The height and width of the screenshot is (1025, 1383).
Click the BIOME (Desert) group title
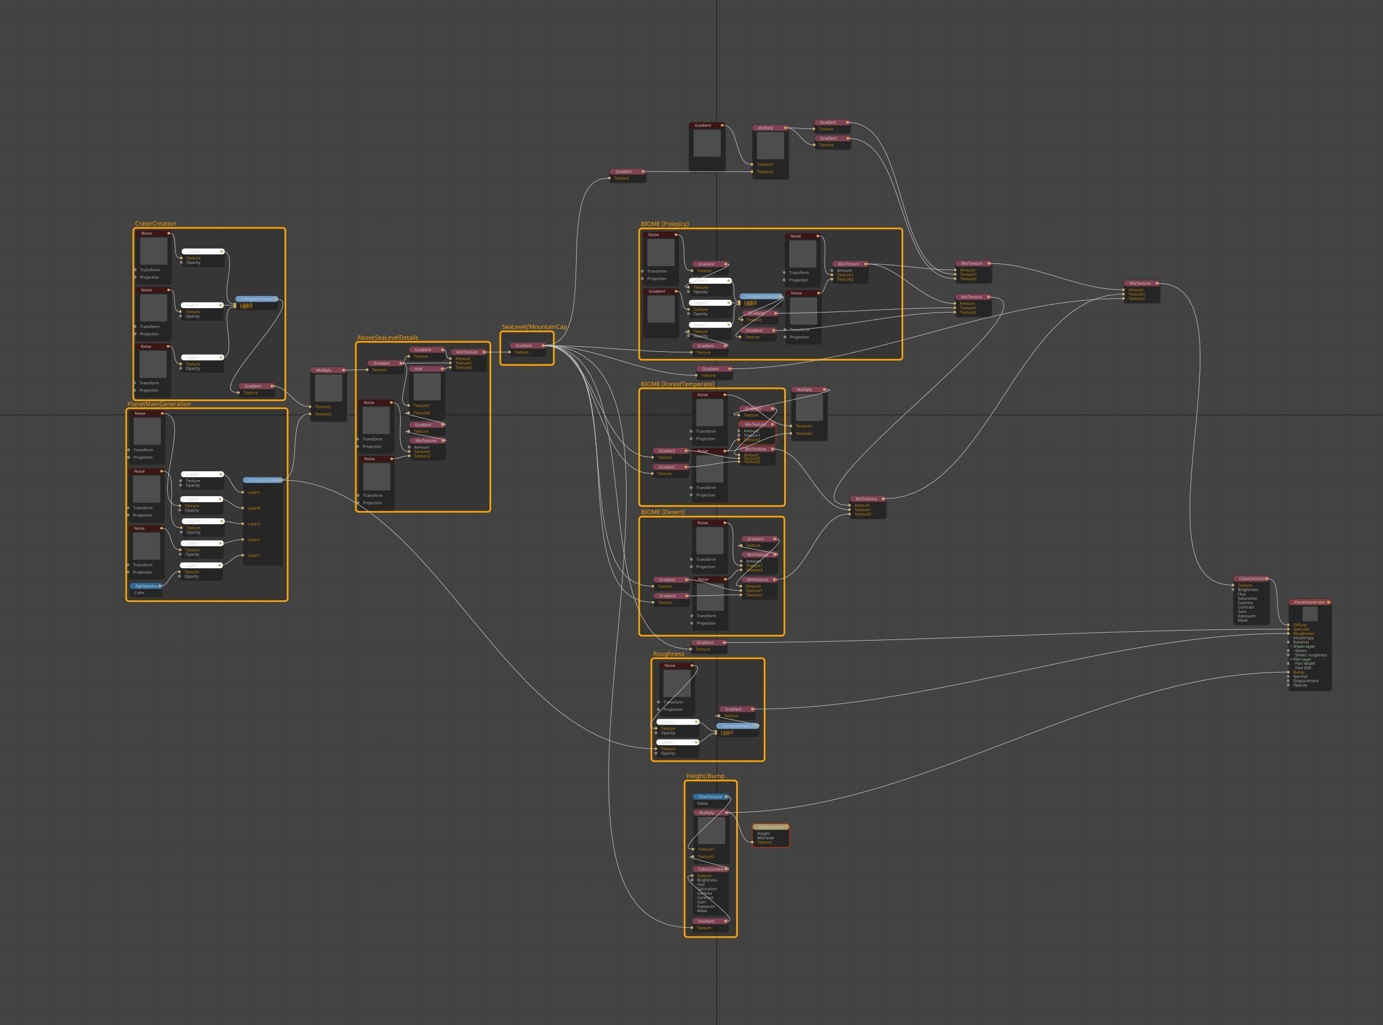click(x=662, y=512)
